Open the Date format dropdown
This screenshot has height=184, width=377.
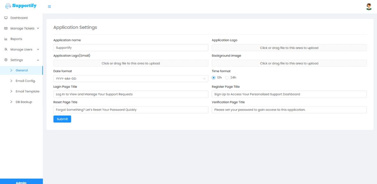[130, 79]
